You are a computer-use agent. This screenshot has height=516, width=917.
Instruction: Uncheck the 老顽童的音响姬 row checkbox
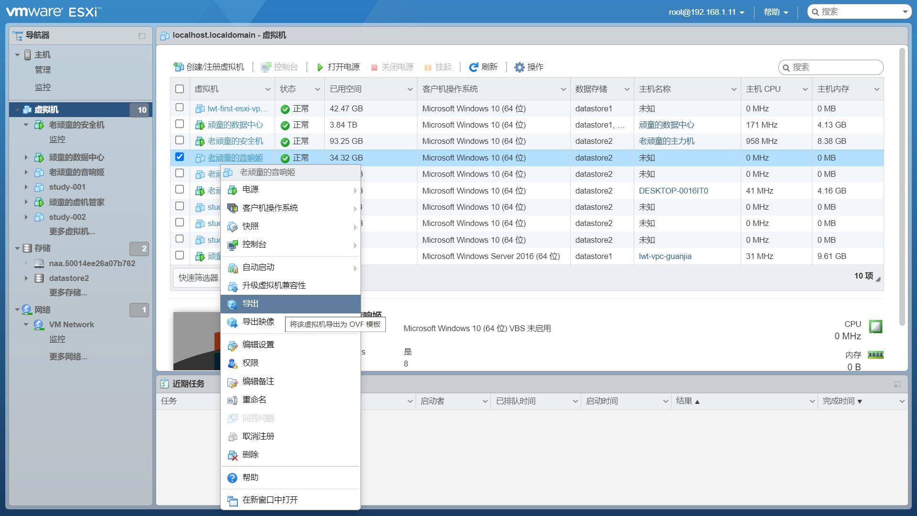point(180,157)
